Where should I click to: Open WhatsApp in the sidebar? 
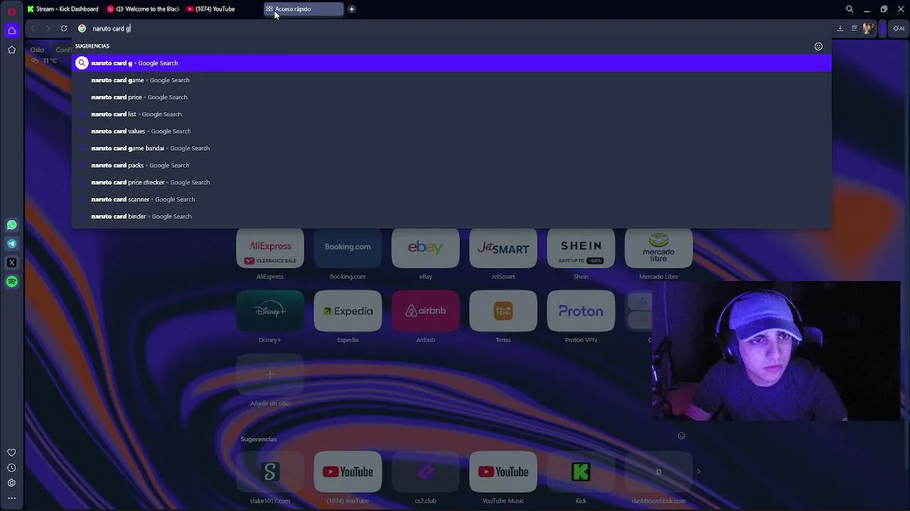pyautogui.click(x=11, y=225)
